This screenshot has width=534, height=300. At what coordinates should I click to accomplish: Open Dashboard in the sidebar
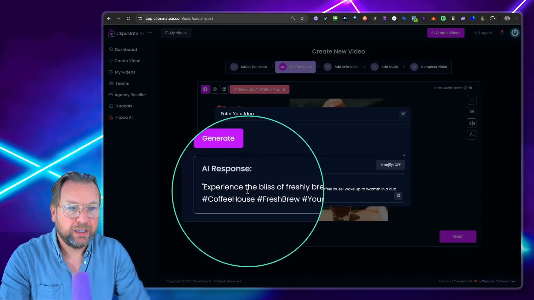(123, 49)
